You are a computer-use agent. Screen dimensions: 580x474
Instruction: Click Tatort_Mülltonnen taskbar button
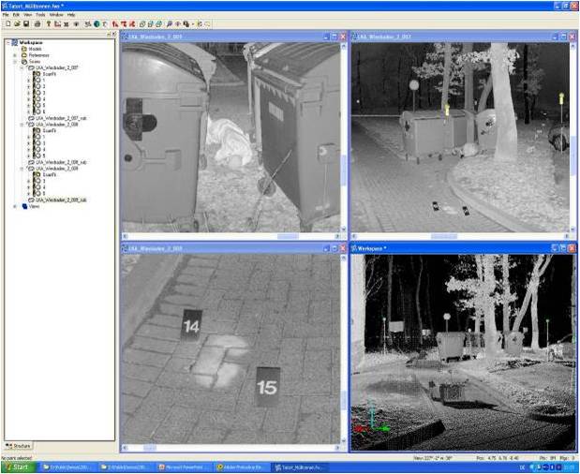coord(299,467)
